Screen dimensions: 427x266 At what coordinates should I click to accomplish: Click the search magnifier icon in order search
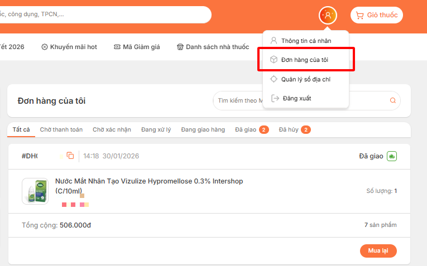392,101
